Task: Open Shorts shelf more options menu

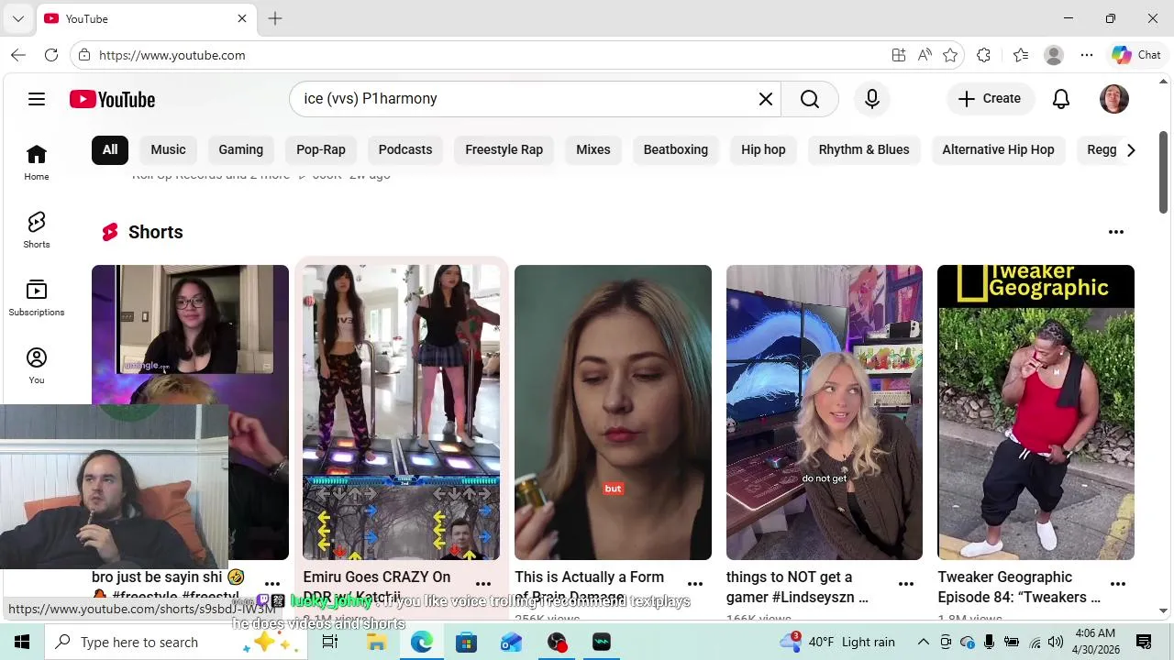Action: pos(1116,232)
